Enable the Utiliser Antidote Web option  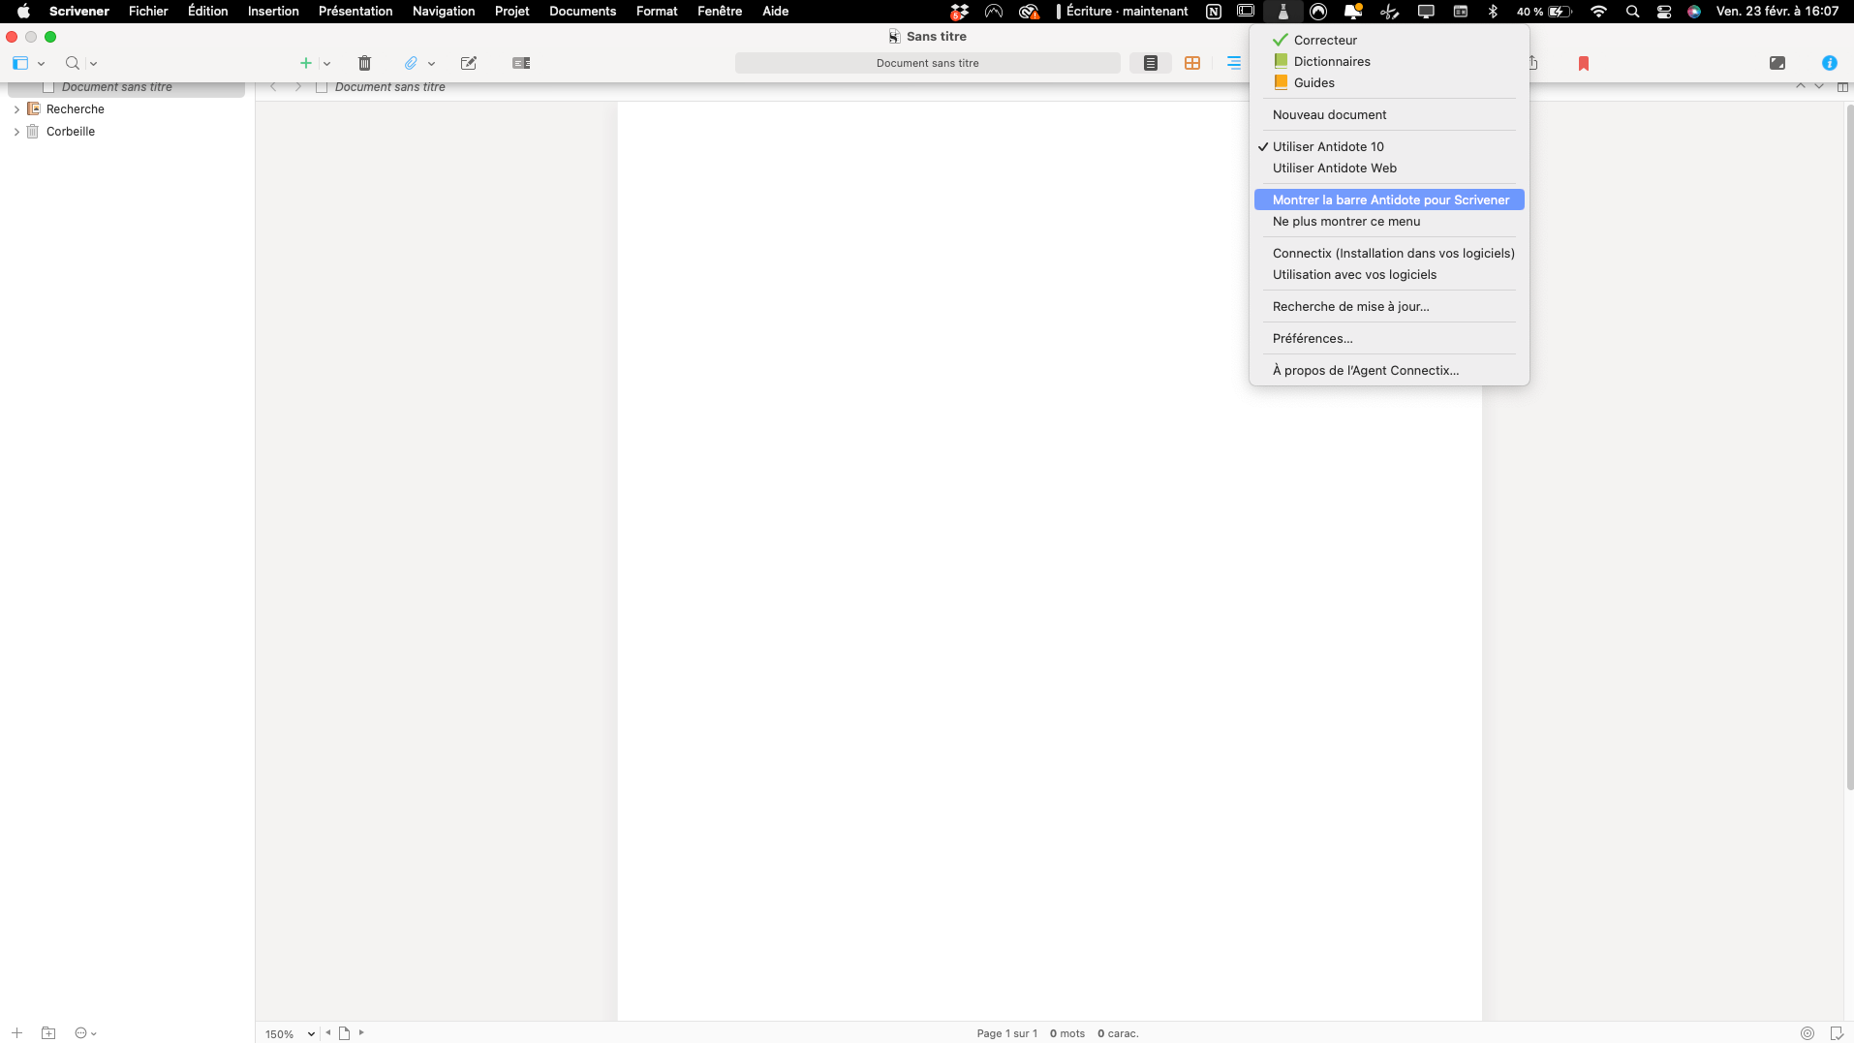1335,168
